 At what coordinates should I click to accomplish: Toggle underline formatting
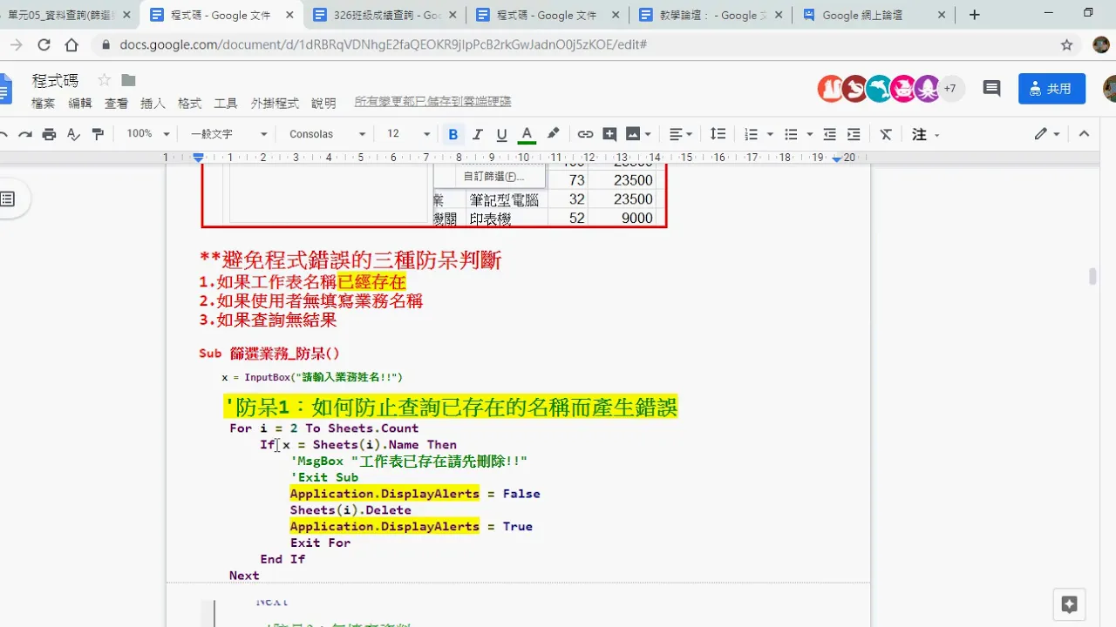point(501,134)
